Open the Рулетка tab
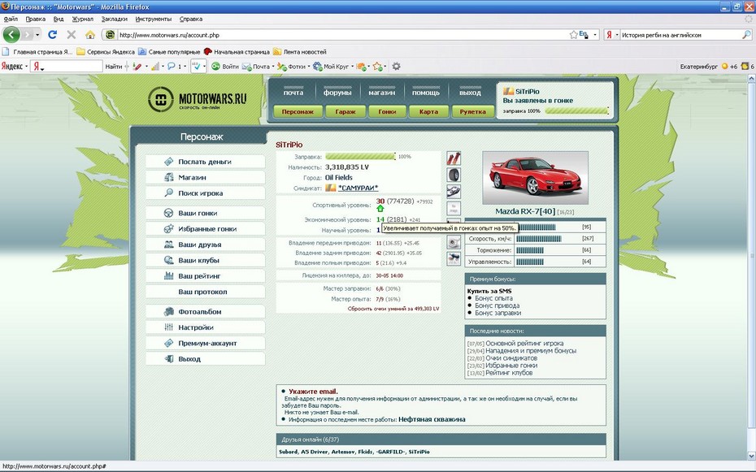This screenshot has height=472, width=756. tap(472, 112)
